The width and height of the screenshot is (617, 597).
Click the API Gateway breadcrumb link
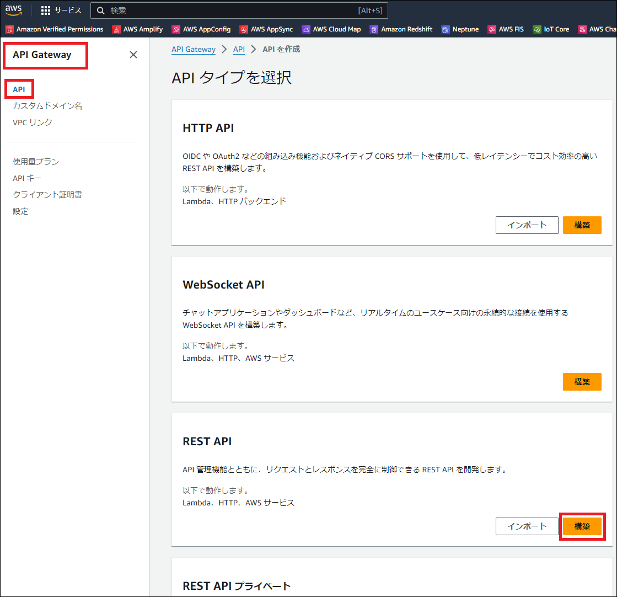[x=194, y=49]
